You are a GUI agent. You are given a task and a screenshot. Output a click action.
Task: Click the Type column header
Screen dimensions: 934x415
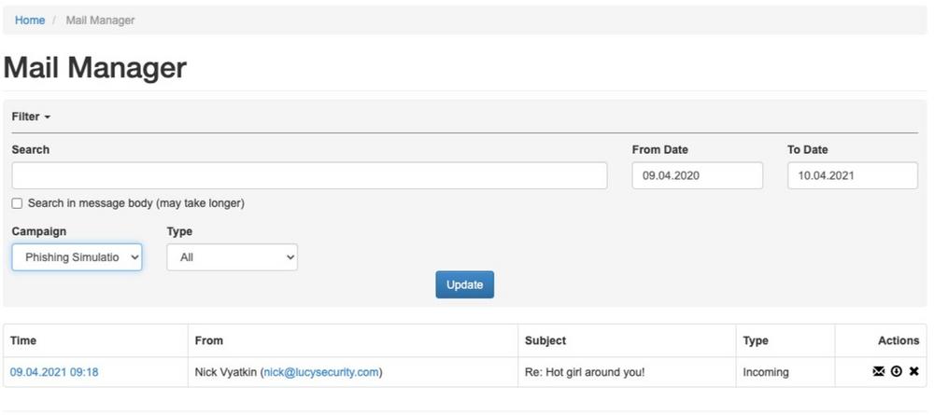756,340
